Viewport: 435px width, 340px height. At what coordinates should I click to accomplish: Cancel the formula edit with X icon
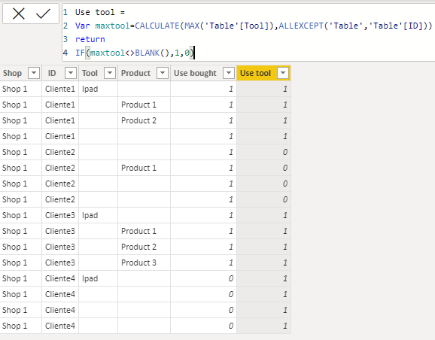point(19,14)
